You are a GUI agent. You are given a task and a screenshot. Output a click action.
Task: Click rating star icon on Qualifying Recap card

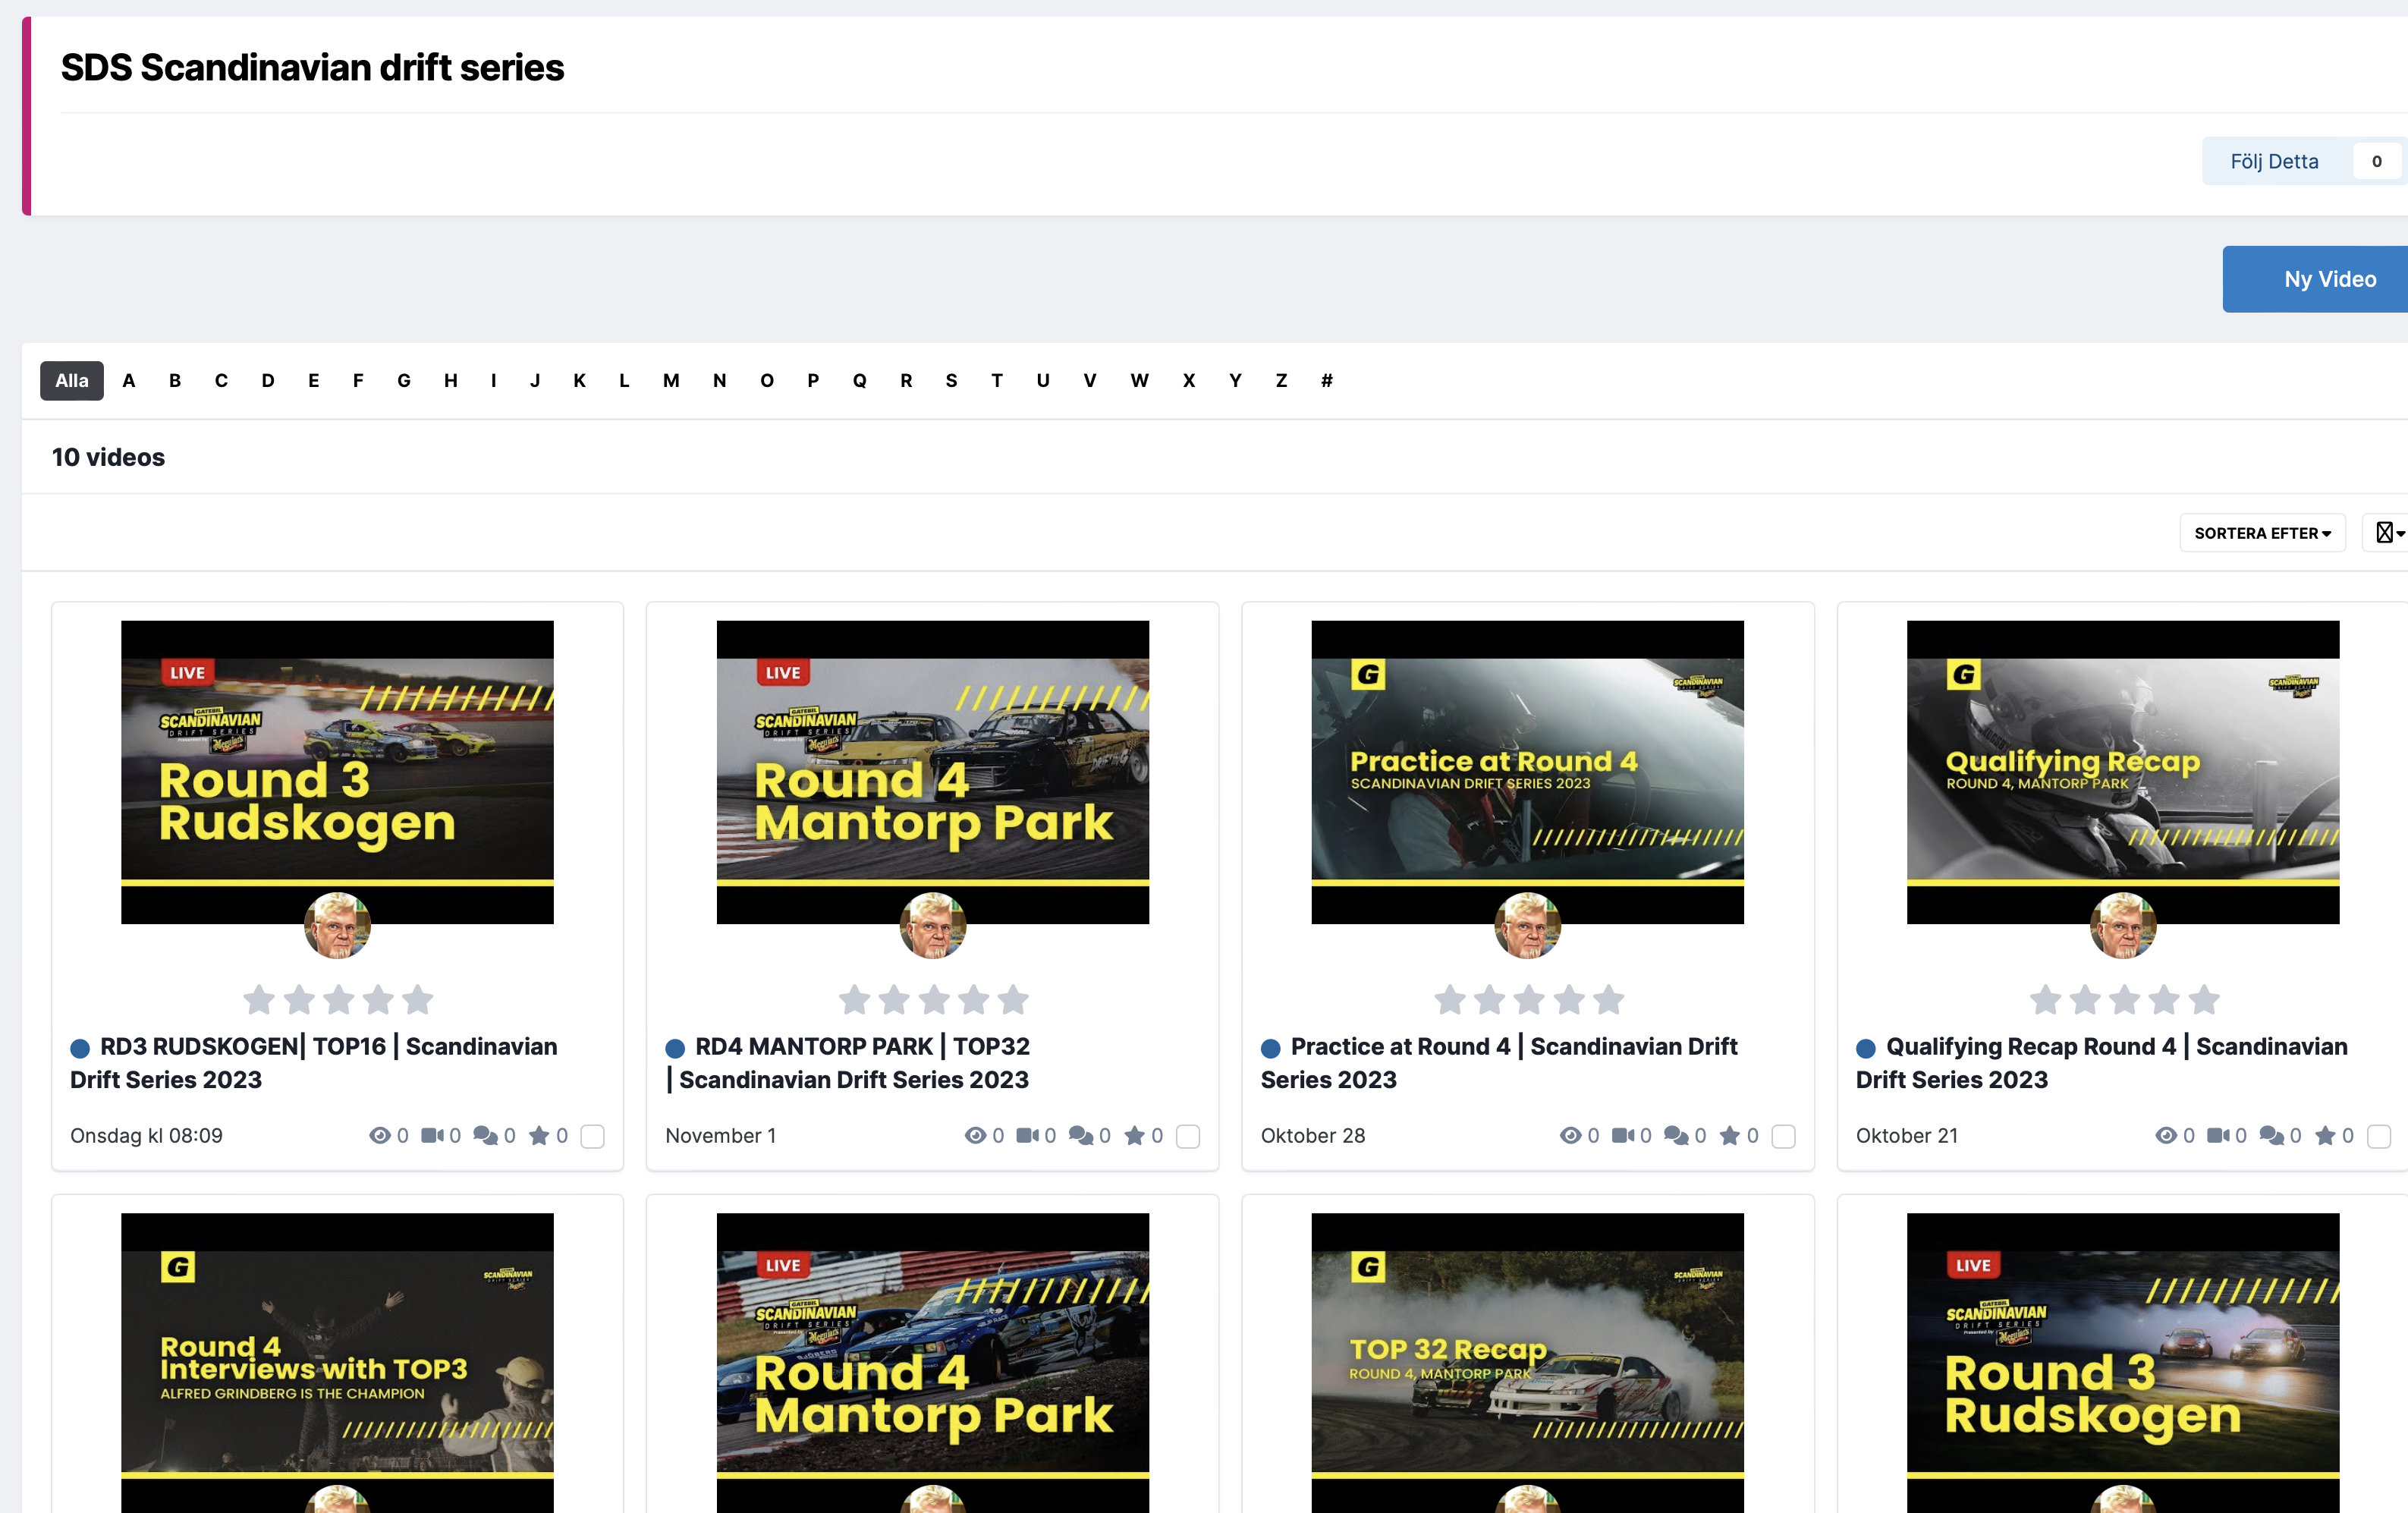[2326, 1135]
